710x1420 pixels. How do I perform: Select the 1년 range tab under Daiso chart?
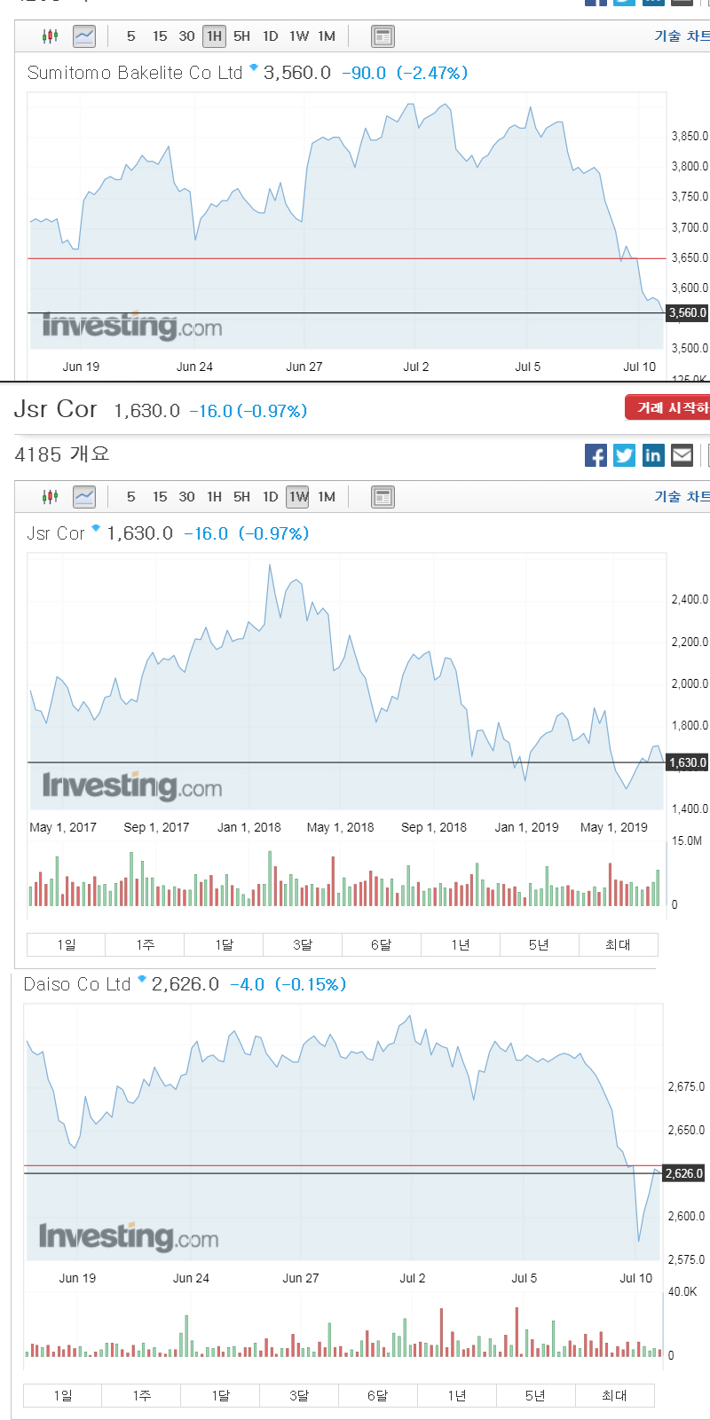(x=456, y=1395)
